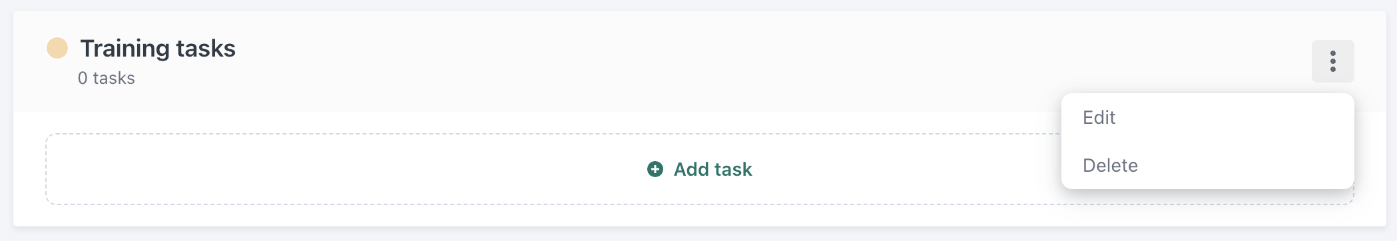The height and width of the screenshot is (241, 1397).
Task: Click the green plus circle icon
Action: 655,169
